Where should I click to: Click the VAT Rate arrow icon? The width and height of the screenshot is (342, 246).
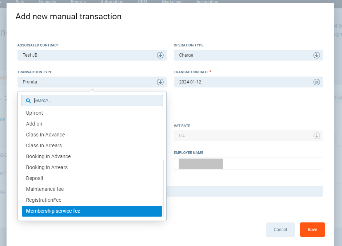coord(317,136)
